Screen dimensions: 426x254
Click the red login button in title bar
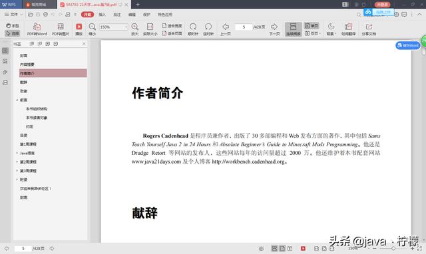[383, 5]
